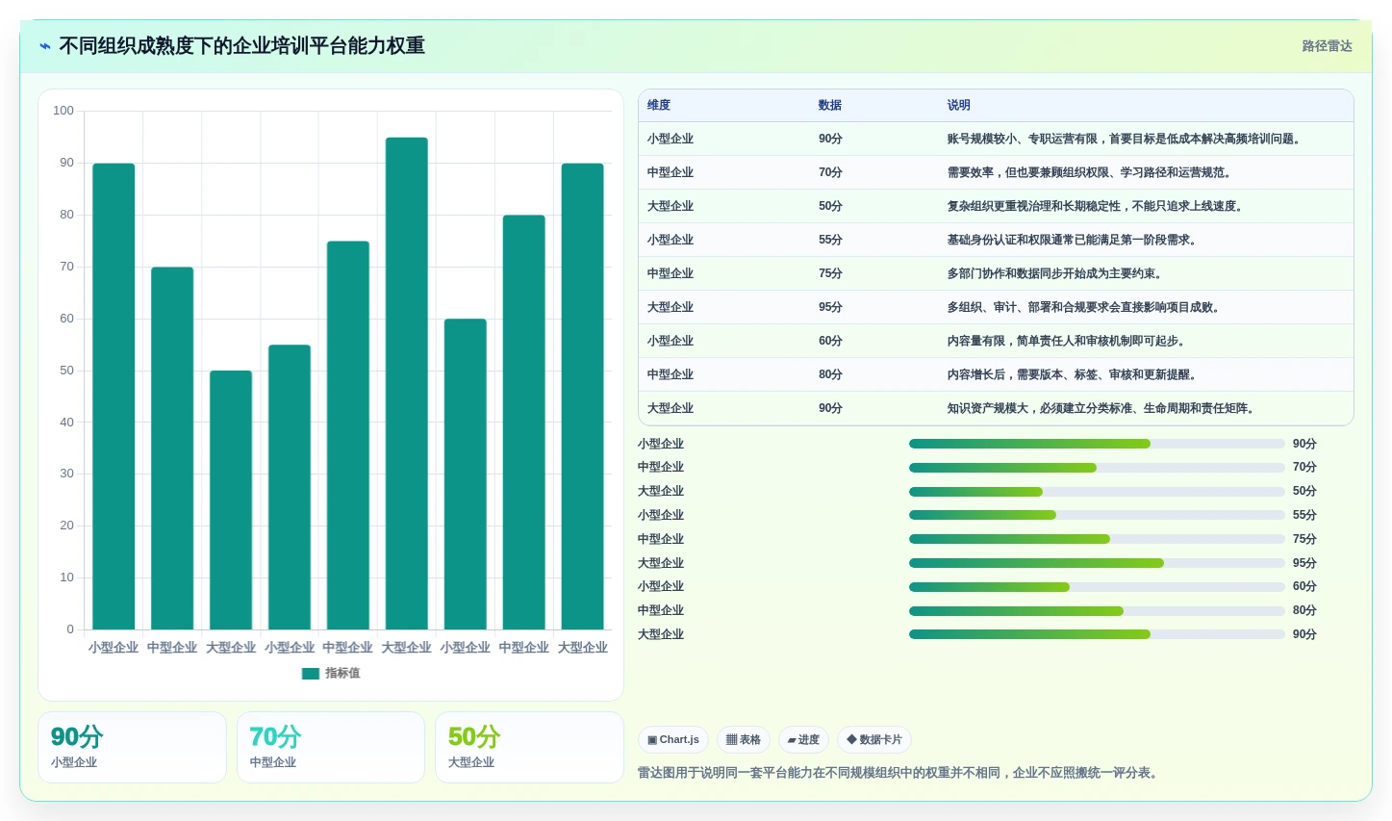Click the 路径雷达 tag in the header
1392x821 pixels.
(x=1327, y=46)
